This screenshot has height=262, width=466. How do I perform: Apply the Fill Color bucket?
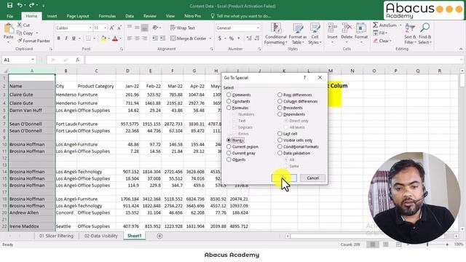103,39
